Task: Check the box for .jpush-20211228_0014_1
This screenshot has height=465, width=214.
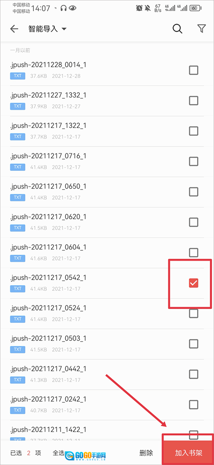Action: point(193,70)
